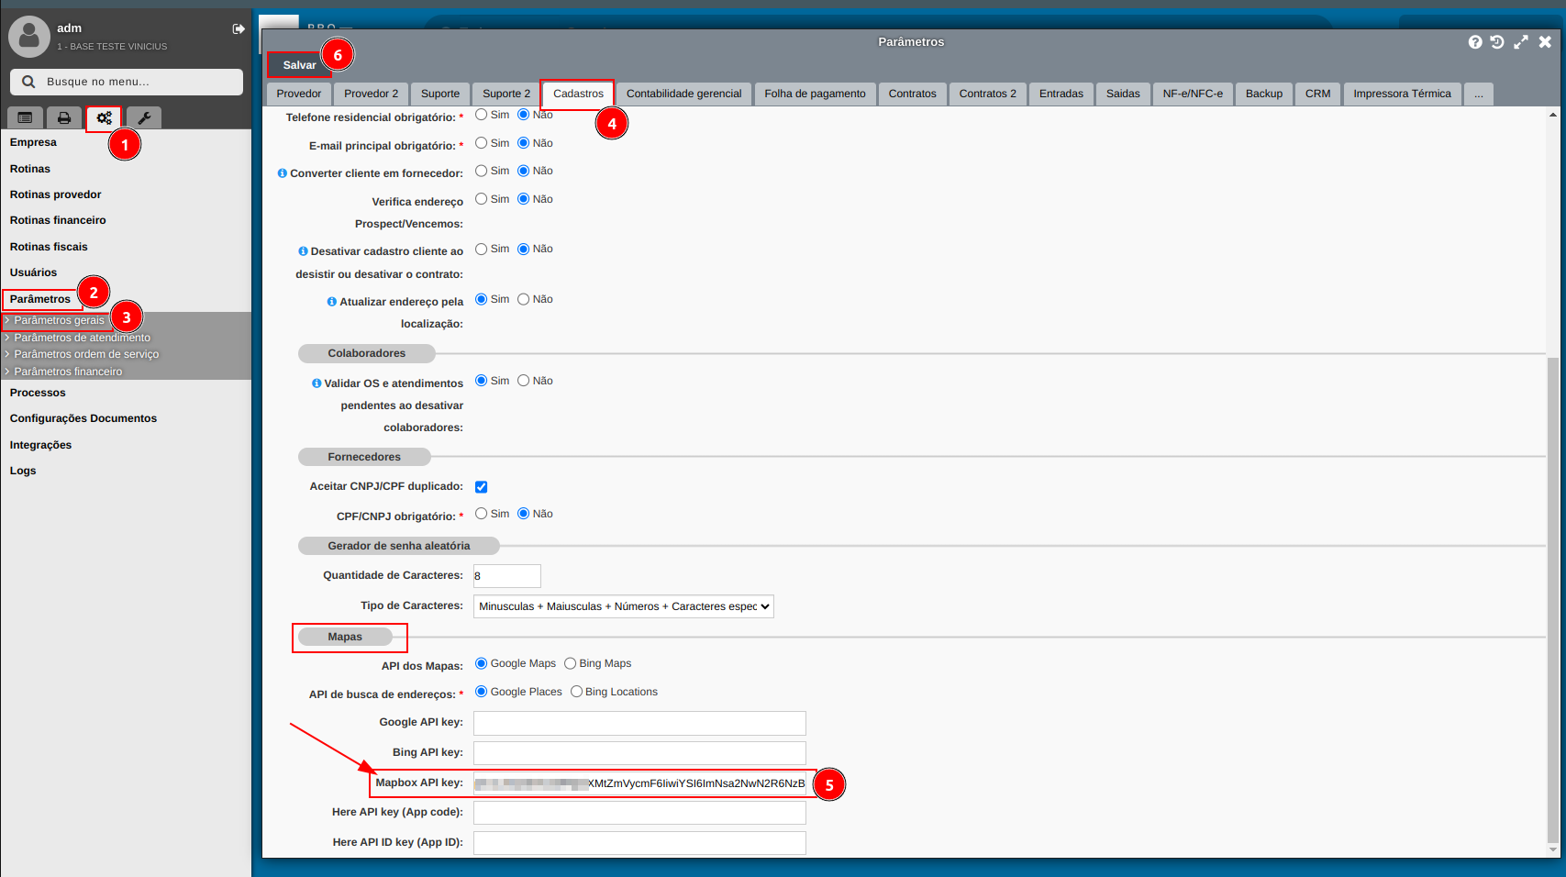The image size is (1566, 877).
Task: Click the scrollbar up arrow
Action: [x=1552, y=115]
